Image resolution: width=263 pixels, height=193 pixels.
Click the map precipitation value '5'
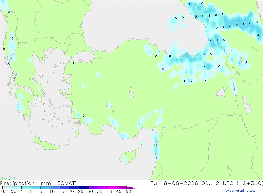pyautogui.click(x=250, y=23)
